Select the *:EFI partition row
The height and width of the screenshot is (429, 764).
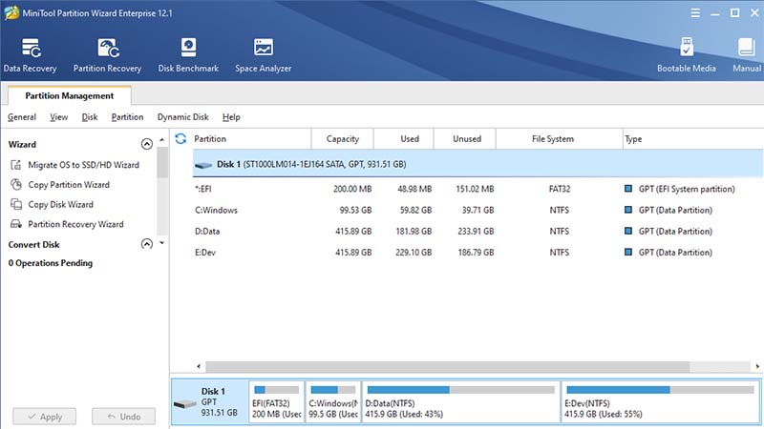[x=478, y=189]
